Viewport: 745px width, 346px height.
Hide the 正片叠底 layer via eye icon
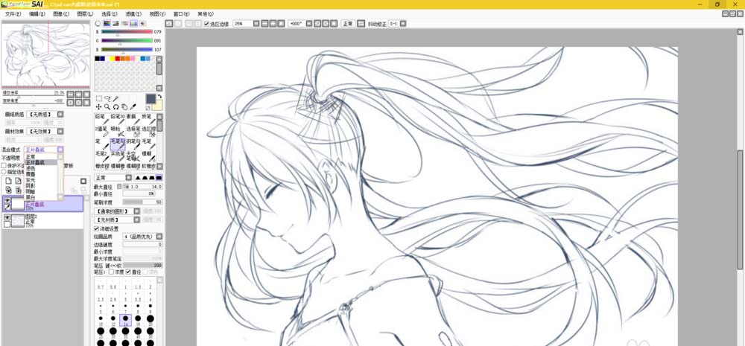pos(7,200)
